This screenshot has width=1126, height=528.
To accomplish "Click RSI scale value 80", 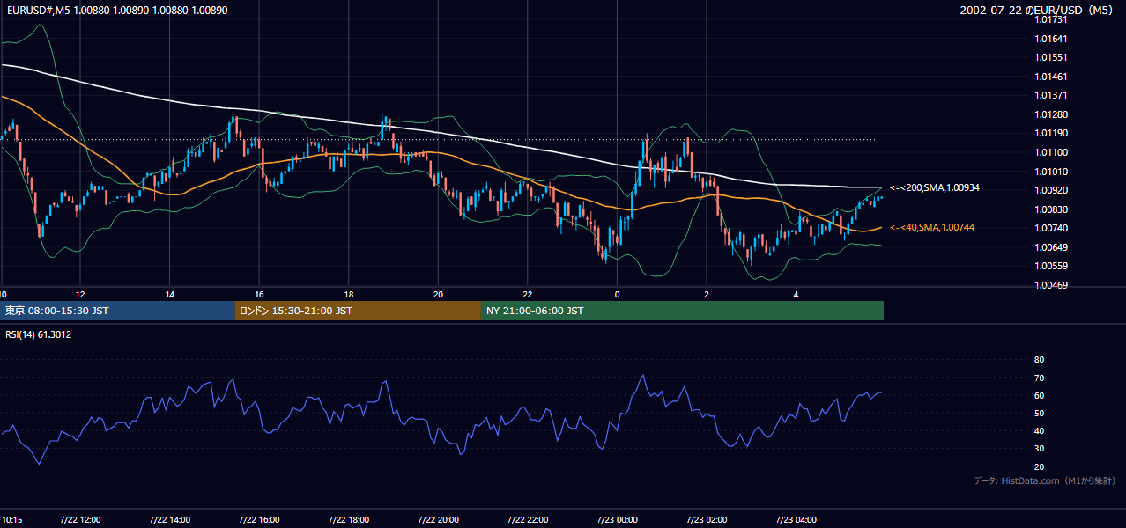I will tap(1039, 360).
